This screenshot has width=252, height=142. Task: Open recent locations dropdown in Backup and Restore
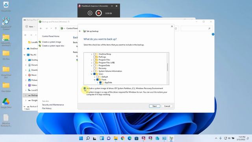pos(51,28)
